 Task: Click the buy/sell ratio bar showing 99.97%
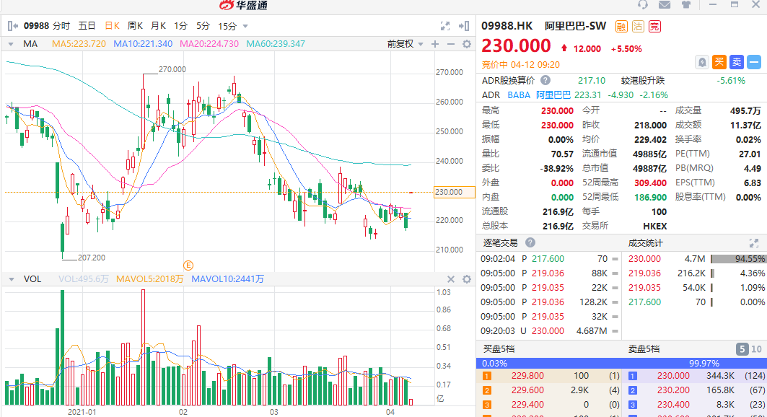tap(621, 363)
